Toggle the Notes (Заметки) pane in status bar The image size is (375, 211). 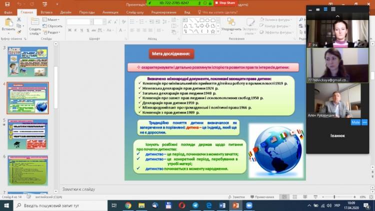236,197
